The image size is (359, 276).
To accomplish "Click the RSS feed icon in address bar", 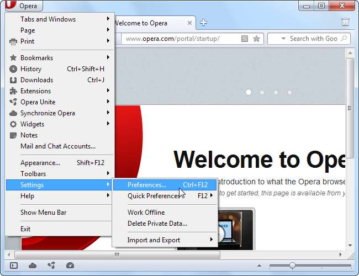I will (245, 39).
